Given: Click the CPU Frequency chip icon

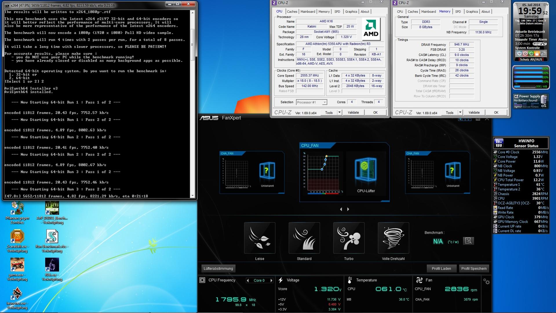Looking at the screenshot, I should (202, 280).
